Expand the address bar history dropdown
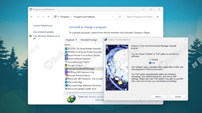Viewport: 202px width, 113px height. pos(113,17)
